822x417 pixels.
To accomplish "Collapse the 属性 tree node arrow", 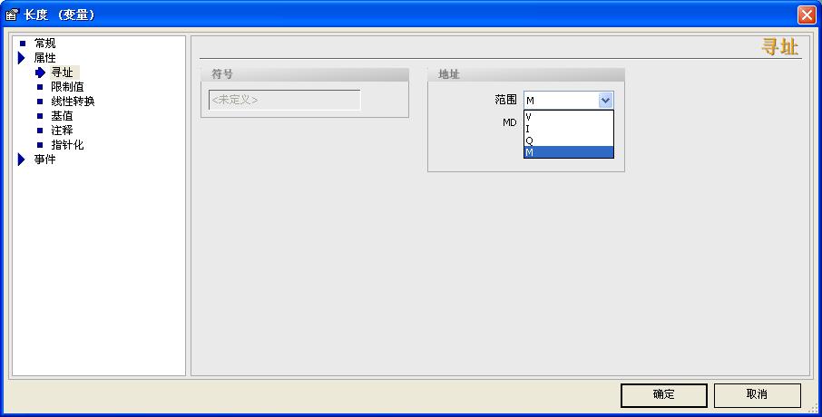I will coord(22,58).
